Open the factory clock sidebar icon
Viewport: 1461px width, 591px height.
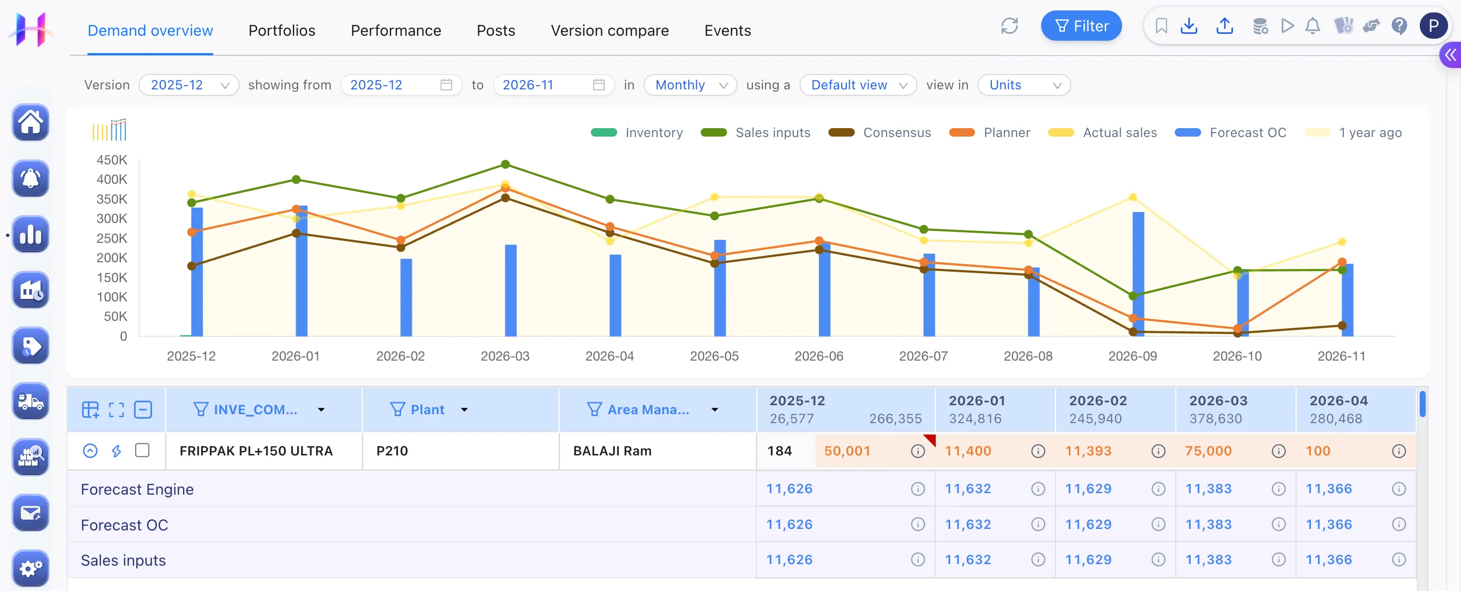[31, 290]
